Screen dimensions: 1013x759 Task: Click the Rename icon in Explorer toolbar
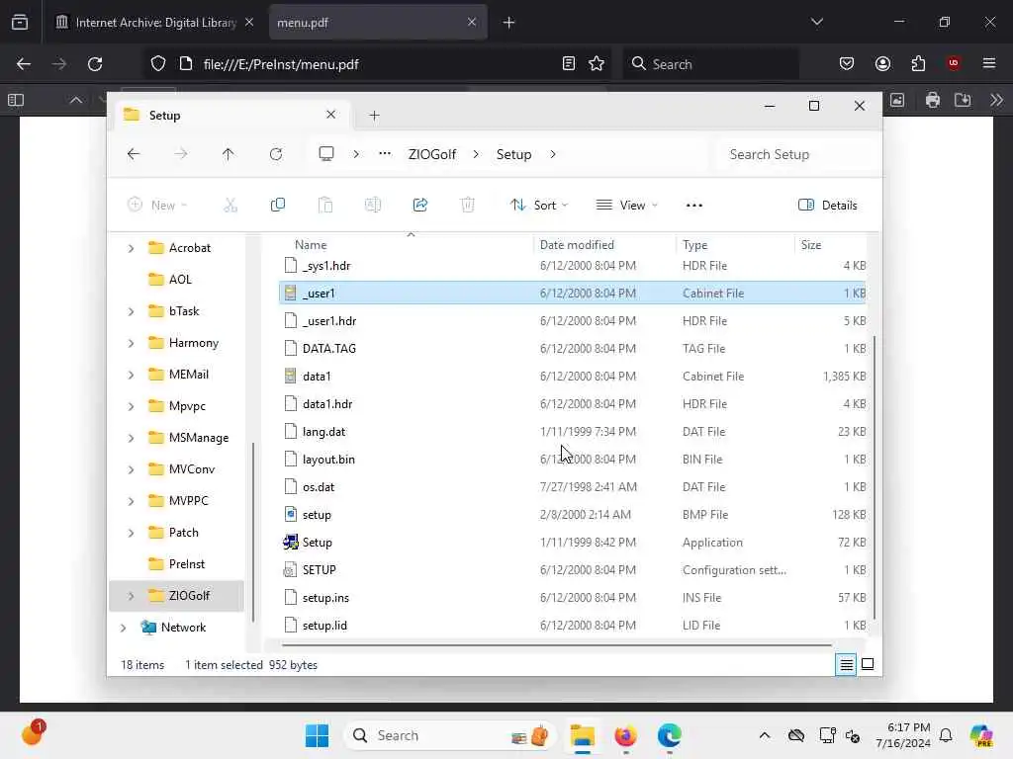373,206
